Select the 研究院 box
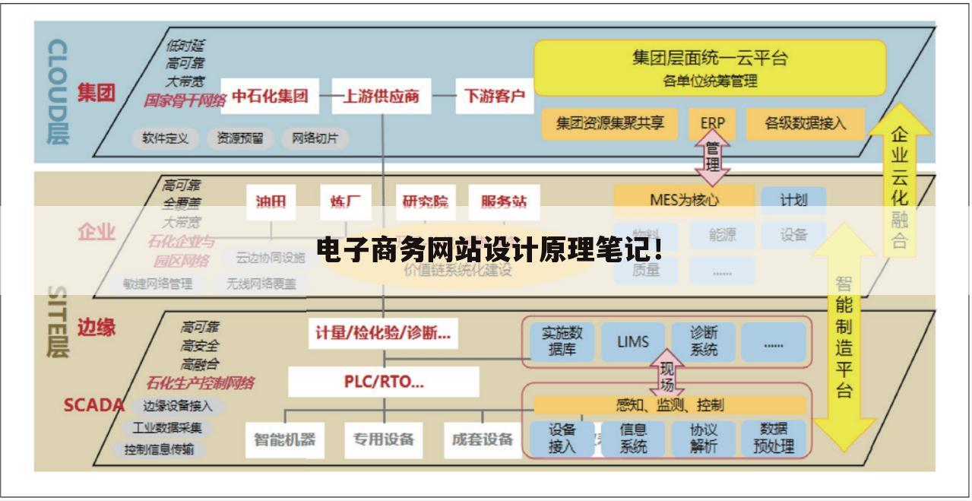The height and width of the screenshot is (501, 972). 426,201
